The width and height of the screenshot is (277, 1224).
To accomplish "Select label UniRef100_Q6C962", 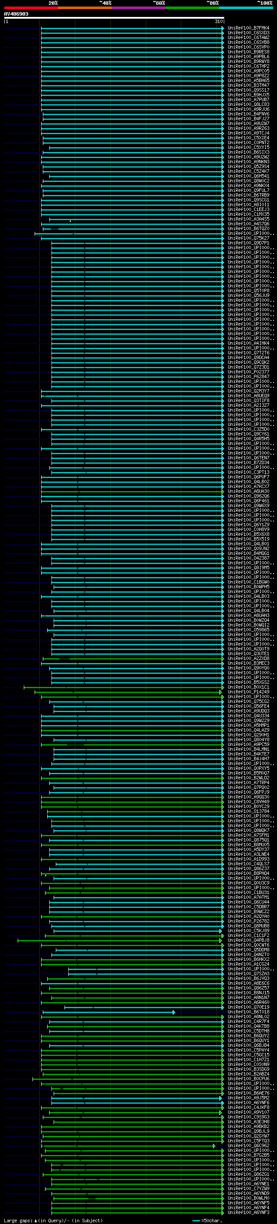I will click(x=248, y=1145).
